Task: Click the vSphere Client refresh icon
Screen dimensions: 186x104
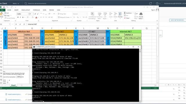Action: pyautogui.click(x=151, y=3)
